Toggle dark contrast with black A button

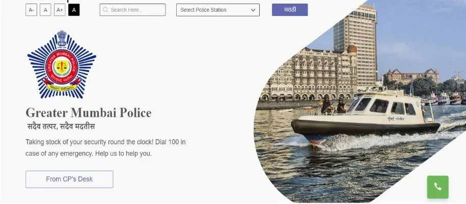[x=74, y=10]
